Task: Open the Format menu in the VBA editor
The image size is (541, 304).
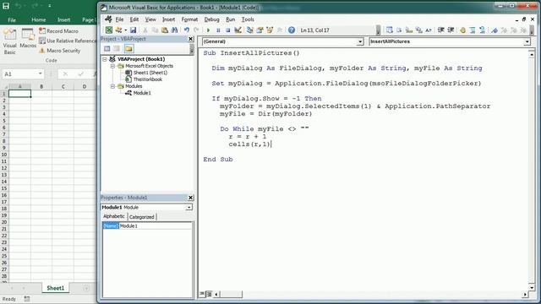Action: pos(189,19)
